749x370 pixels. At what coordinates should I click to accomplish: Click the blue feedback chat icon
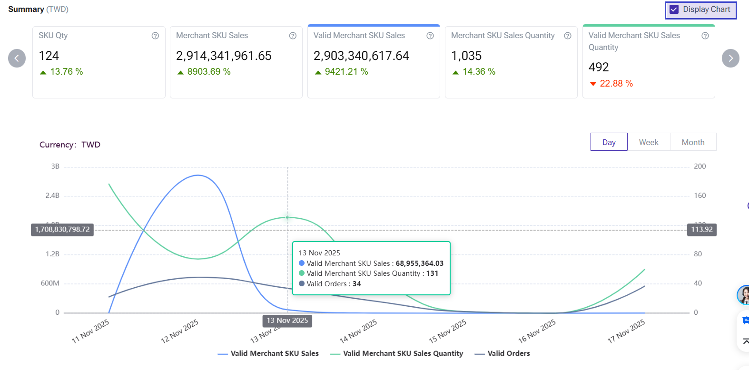point(745,321)
